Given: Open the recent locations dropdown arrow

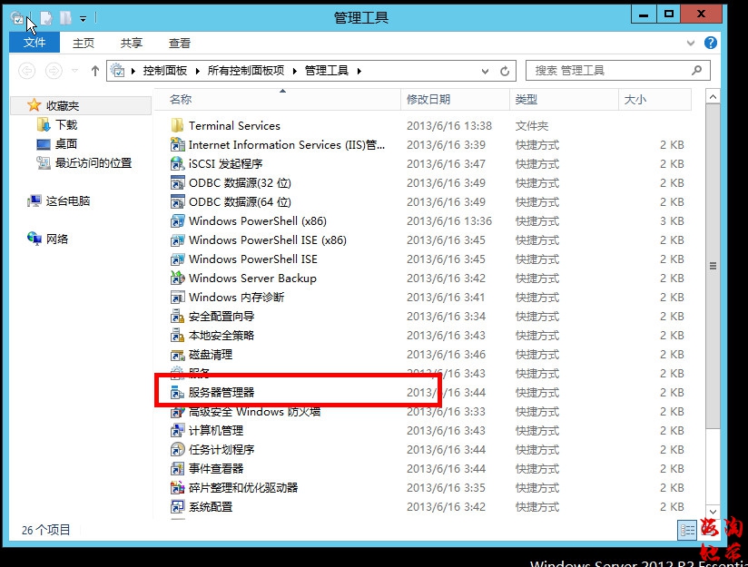Looking at the screenshot, I should (75, 71).
